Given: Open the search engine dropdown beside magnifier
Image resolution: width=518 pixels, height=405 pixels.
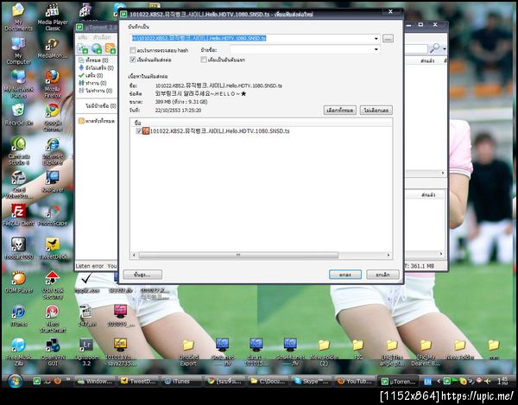Looking at the screenshot, I should tap(445, 49).
